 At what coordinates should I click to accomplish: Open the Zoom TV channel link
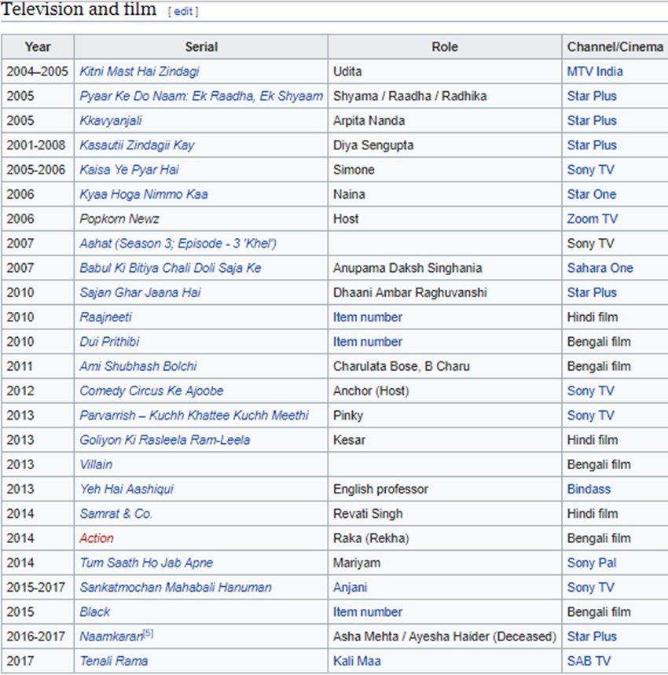pyautogui.click(x=593, y=218)
